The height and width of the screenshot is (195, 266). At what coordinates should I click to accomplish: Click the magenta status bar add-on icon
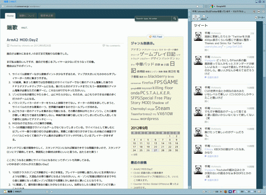point(234,192)
